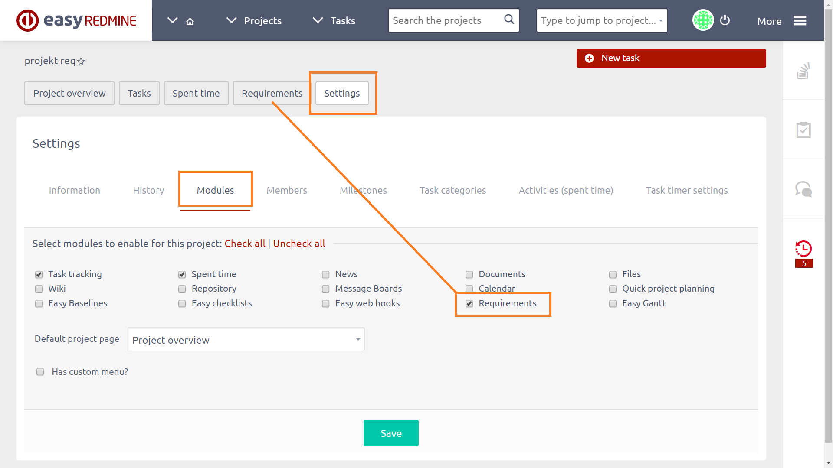The image size is (833, 468).
Task: Click the search magnifier icon
Action: point(509,19)
